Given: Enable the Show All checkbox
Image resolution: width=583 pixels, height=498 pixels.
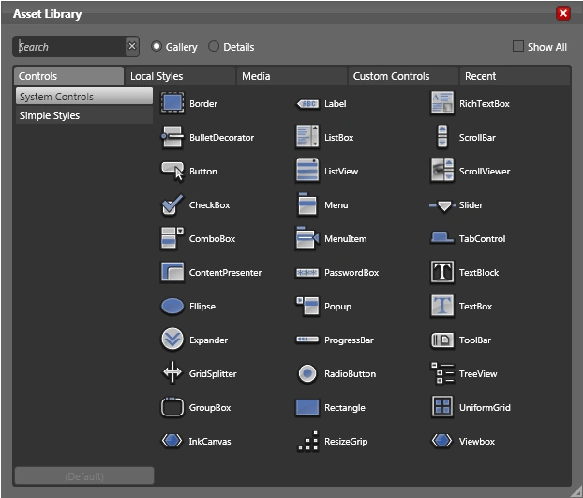Looking at the screenshot, I should [x=518, y=46].
